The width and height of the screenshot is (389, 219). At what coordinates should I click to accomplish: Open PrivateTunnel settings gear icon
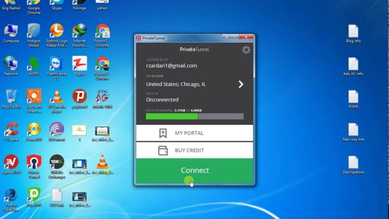coord(246,50)
